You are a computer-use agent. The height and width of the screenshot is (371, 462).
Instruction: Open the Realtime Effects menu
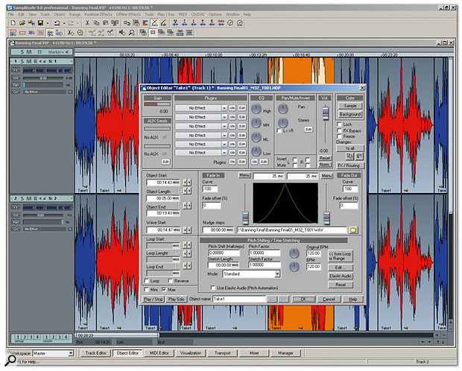point(98,14)
